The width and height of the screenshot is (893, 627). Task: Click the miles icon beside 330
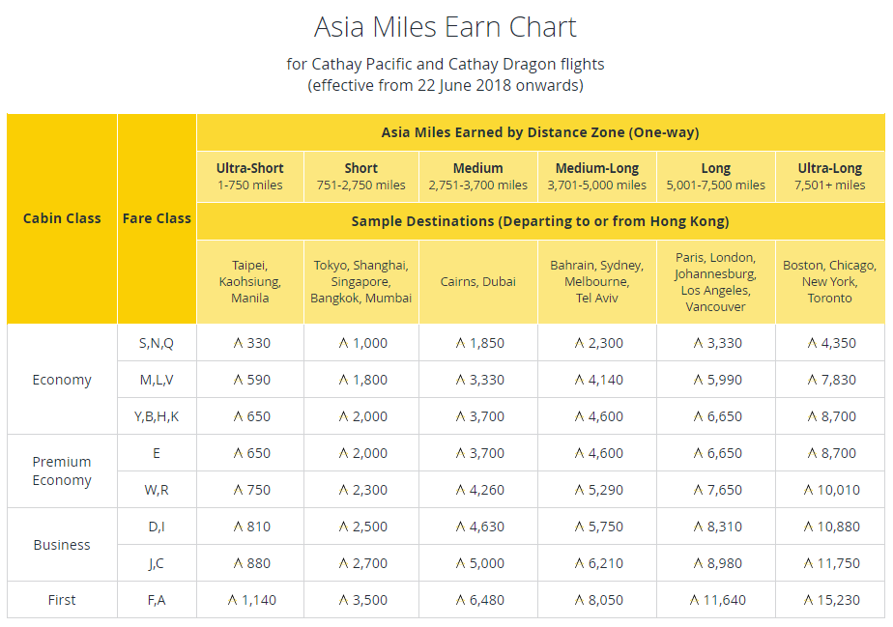238,343
